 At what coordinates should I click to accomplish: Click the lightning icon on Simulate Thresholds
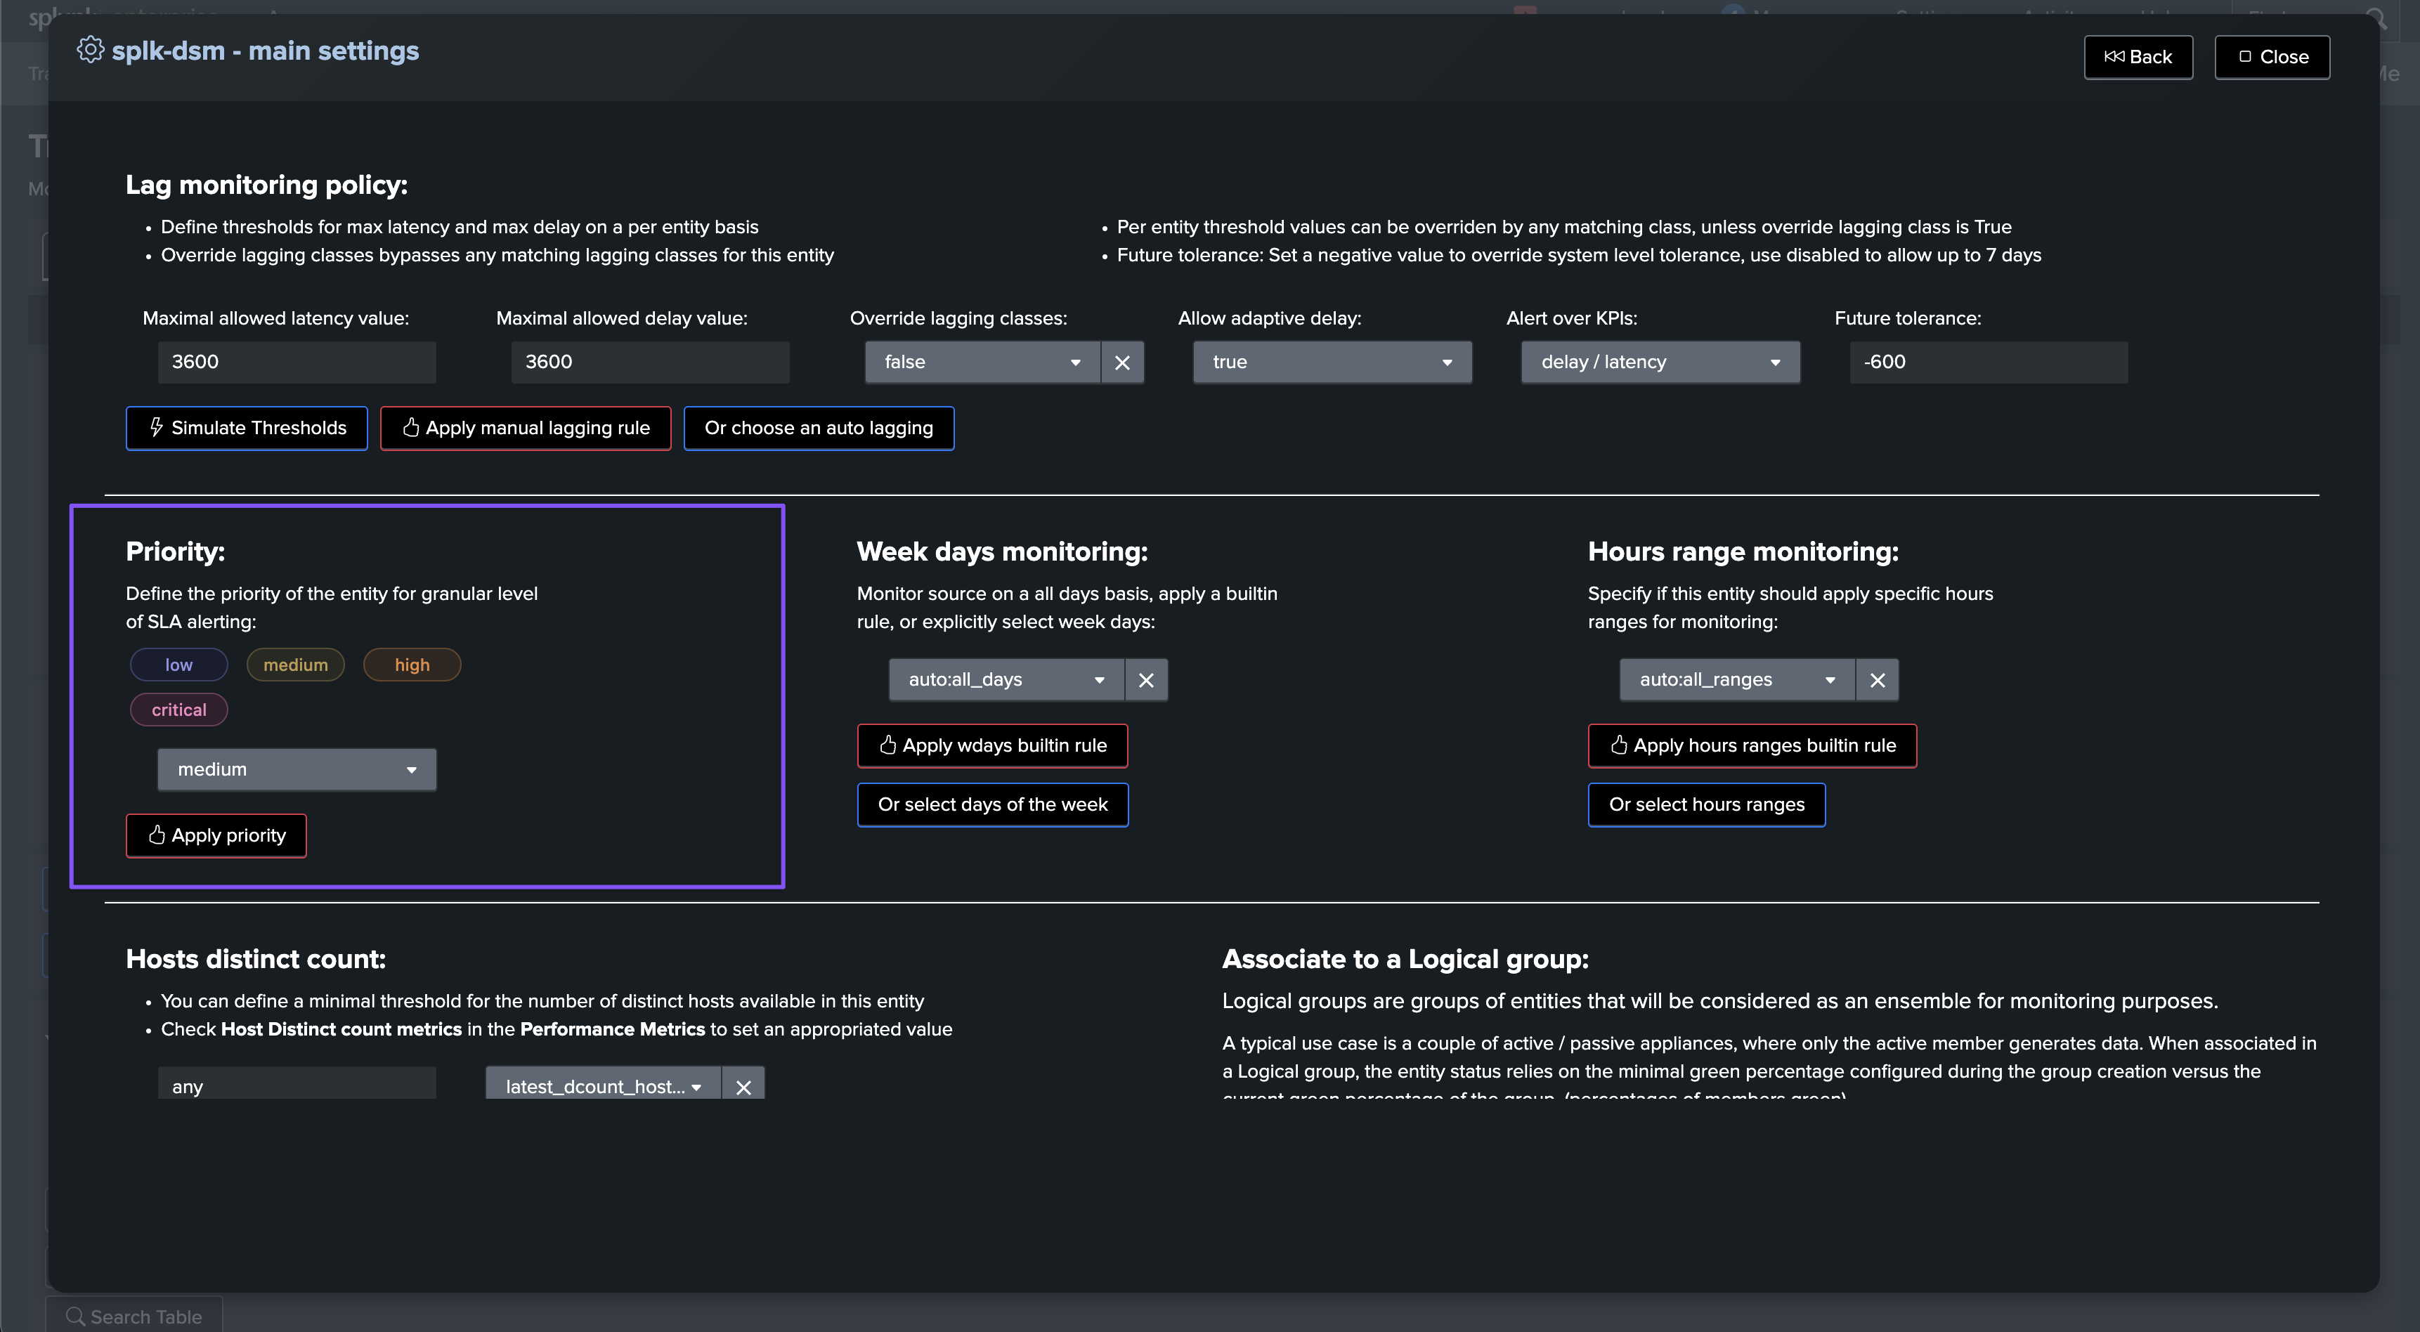pyautogui.click(x=157, y=427)
